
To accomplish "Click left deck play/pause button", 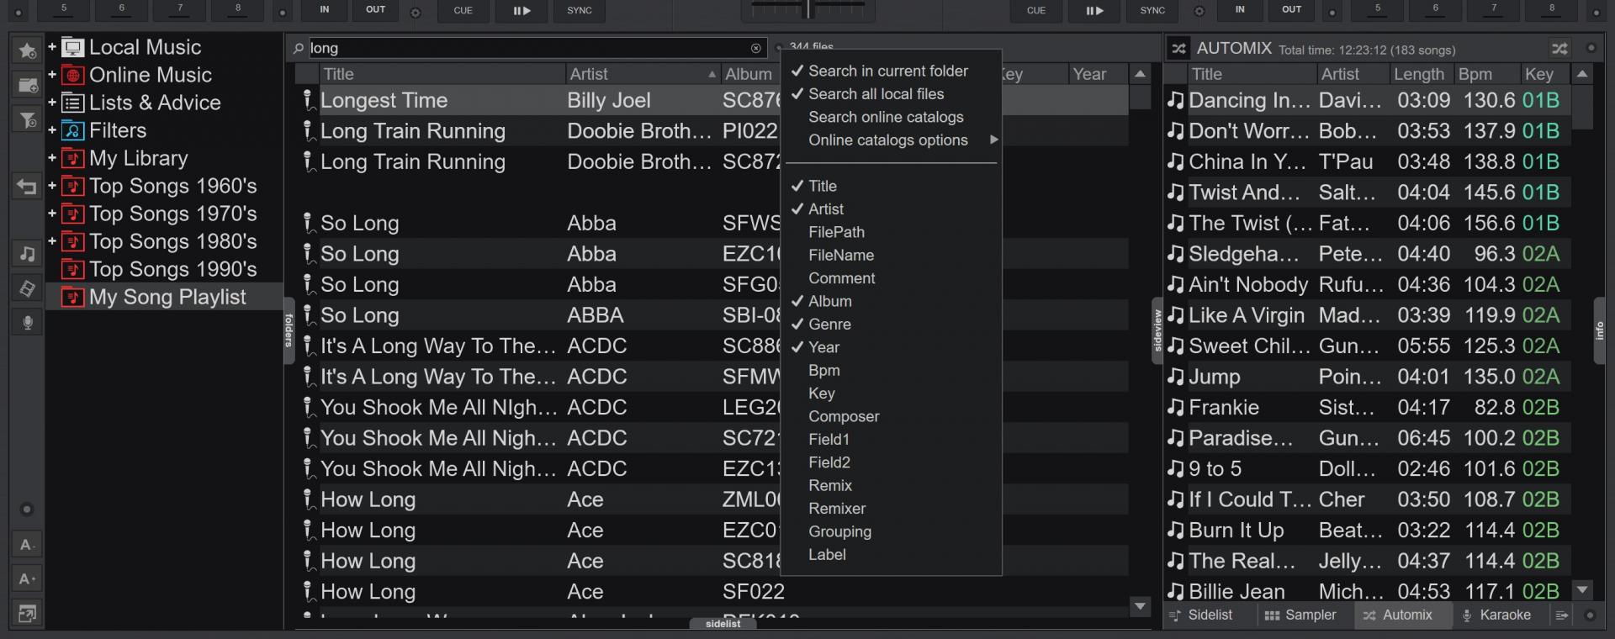I will coord(522,11).
